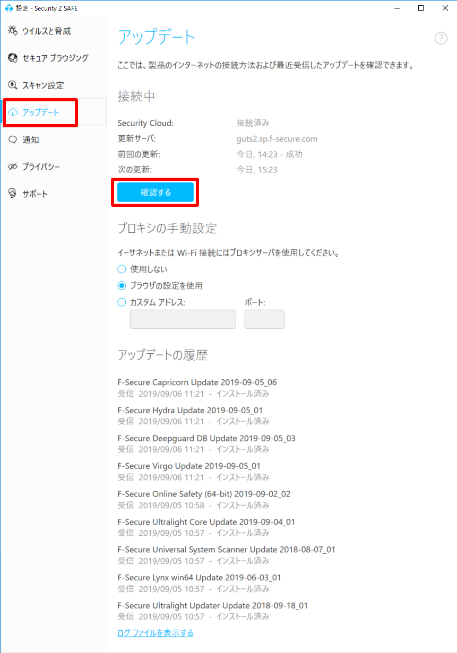457x653 pixels.
Task: Click the speech bubble icon for 通知
Action: tap(13, 140)
